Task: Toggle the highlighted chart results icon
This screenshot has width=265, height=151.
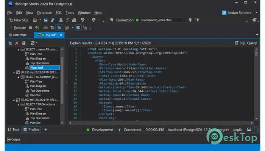Action: tap(78, 28)
